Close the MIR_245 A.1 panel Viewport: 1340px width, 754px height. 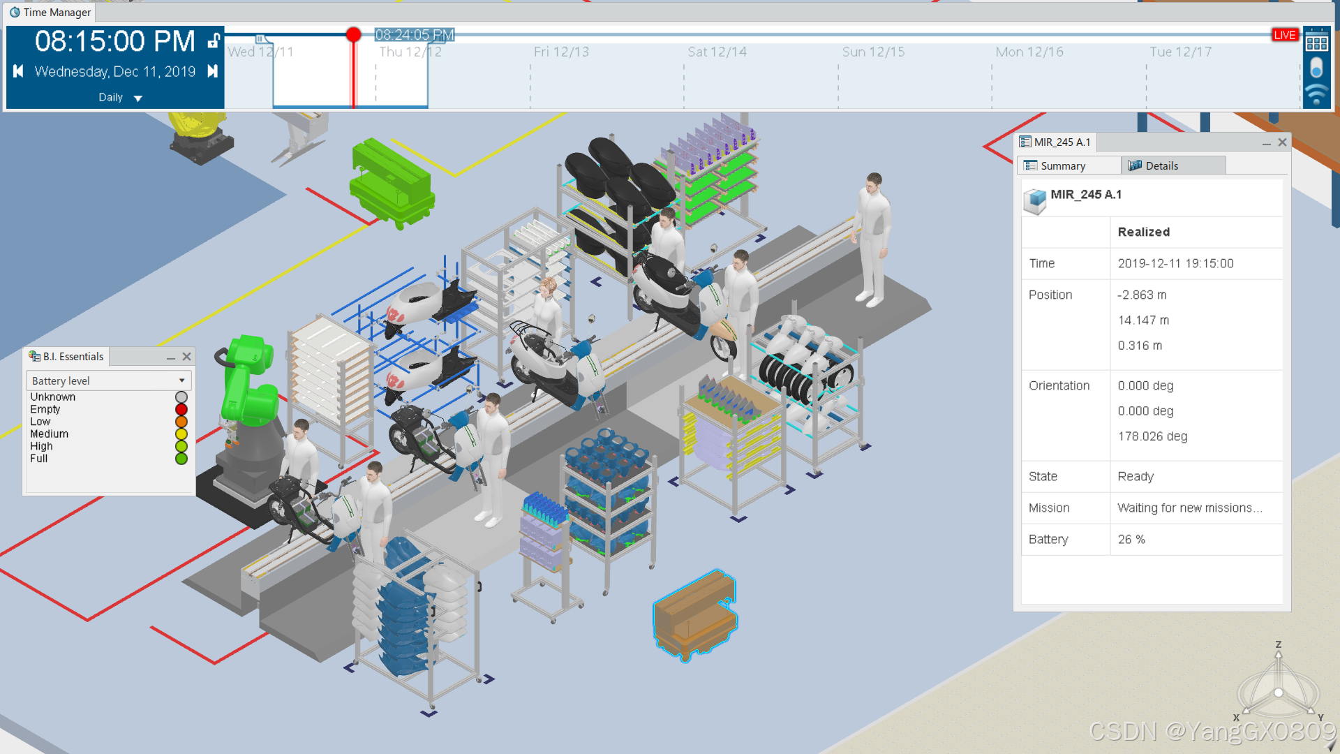pos(1282,142)
